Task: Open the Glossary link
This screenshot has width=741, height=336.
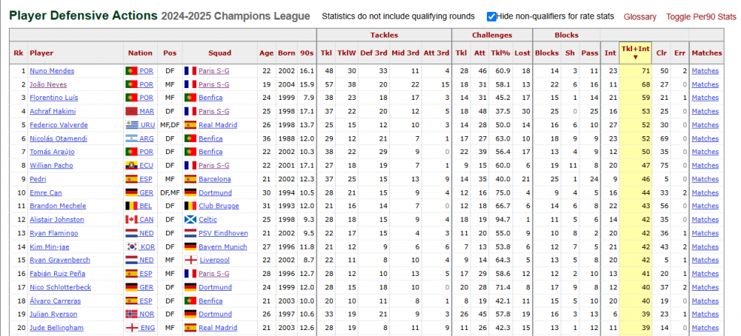Action: coord(640,17)
